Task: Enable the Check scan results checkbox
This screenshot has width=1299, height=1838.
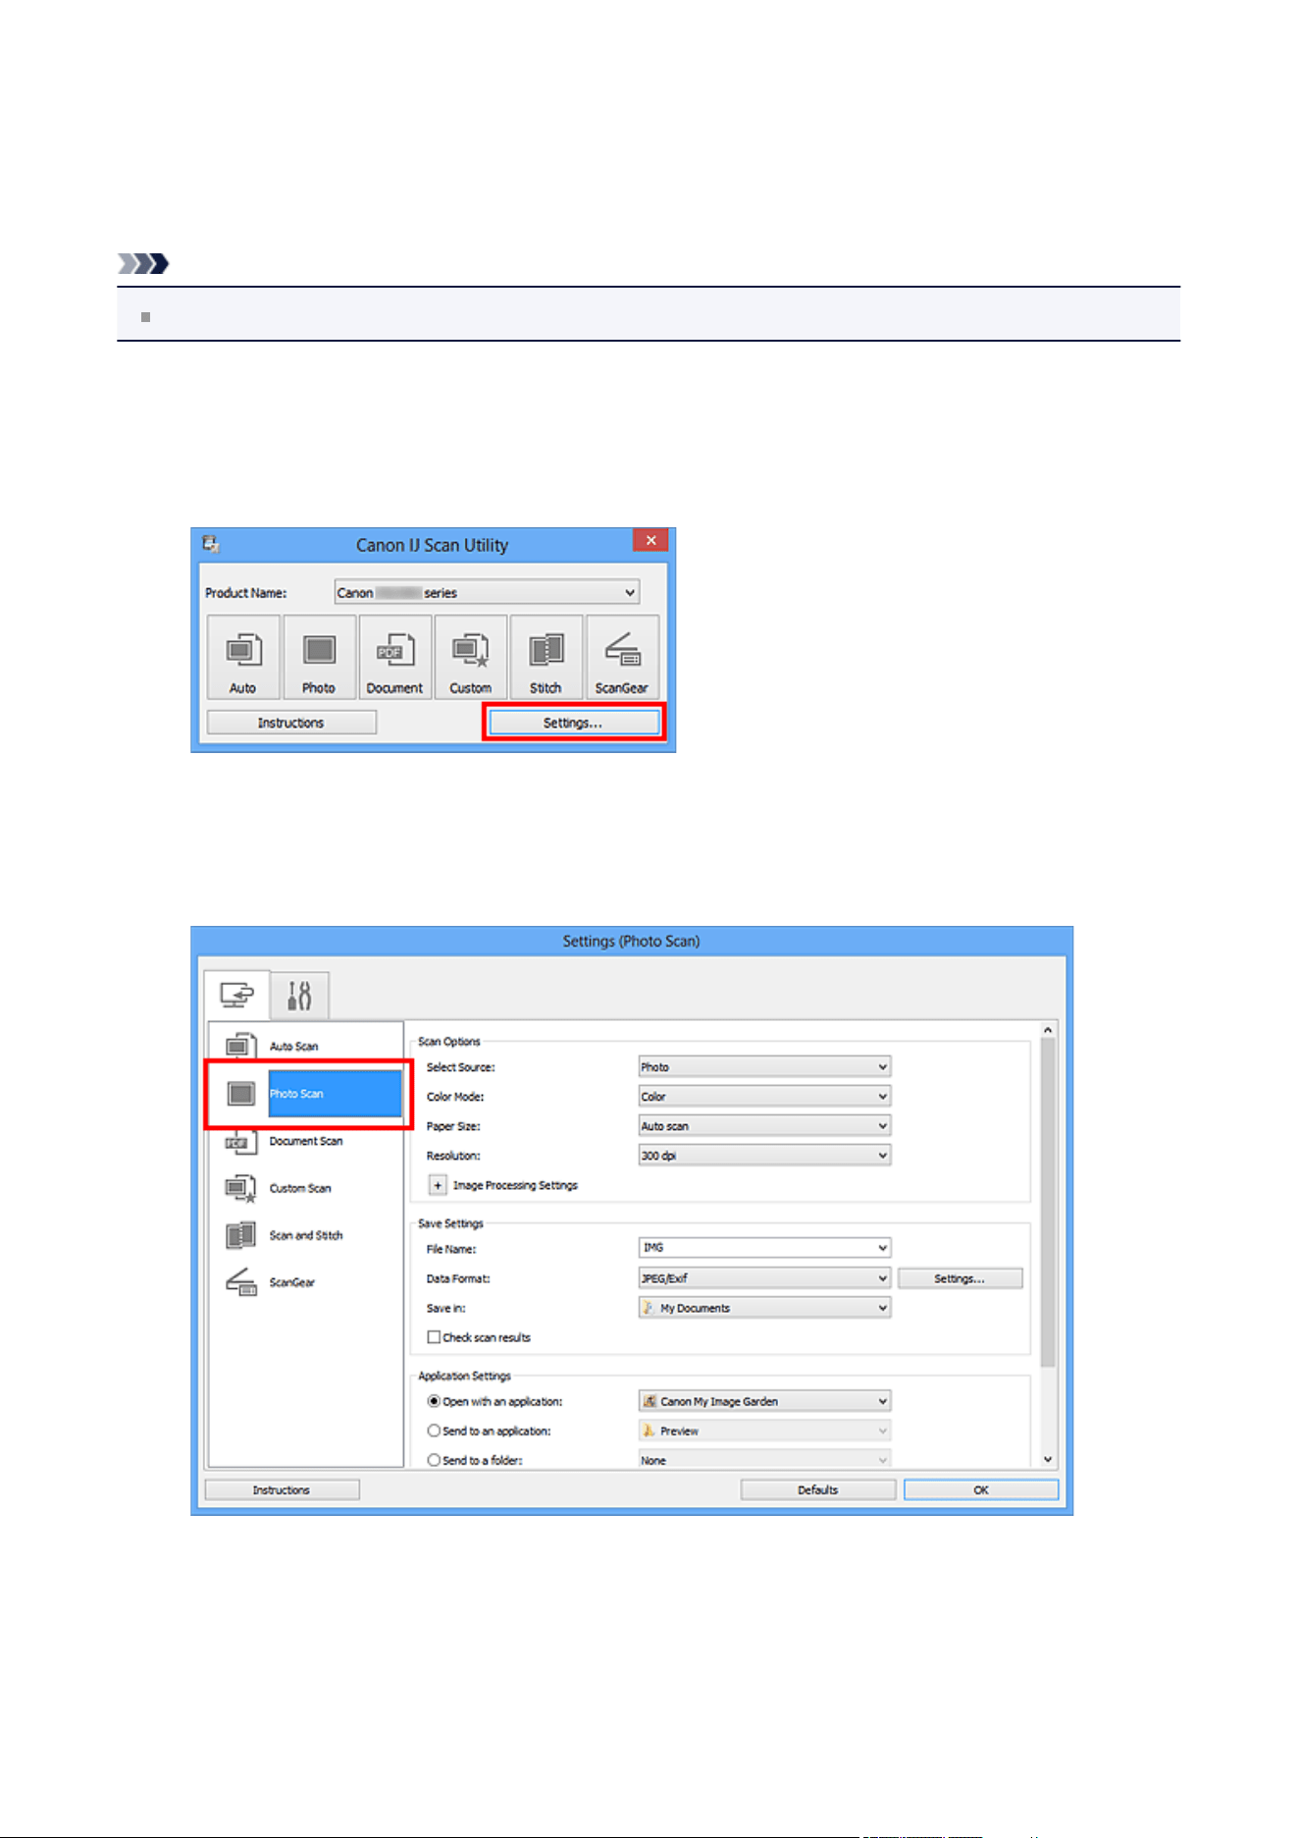Action: pyautogui.click(x=434, y=1337)
